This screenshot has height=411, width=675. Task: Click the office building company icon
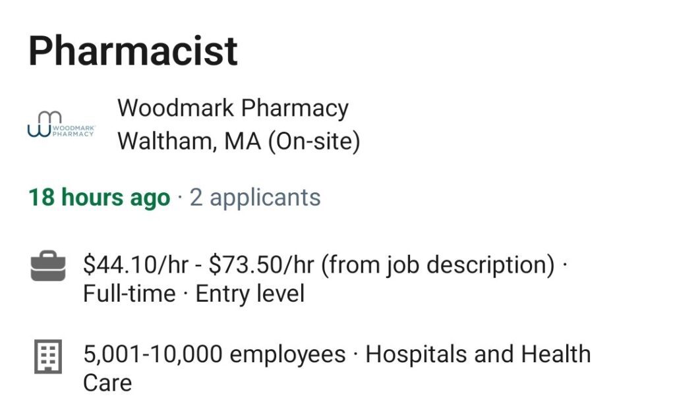48,356
